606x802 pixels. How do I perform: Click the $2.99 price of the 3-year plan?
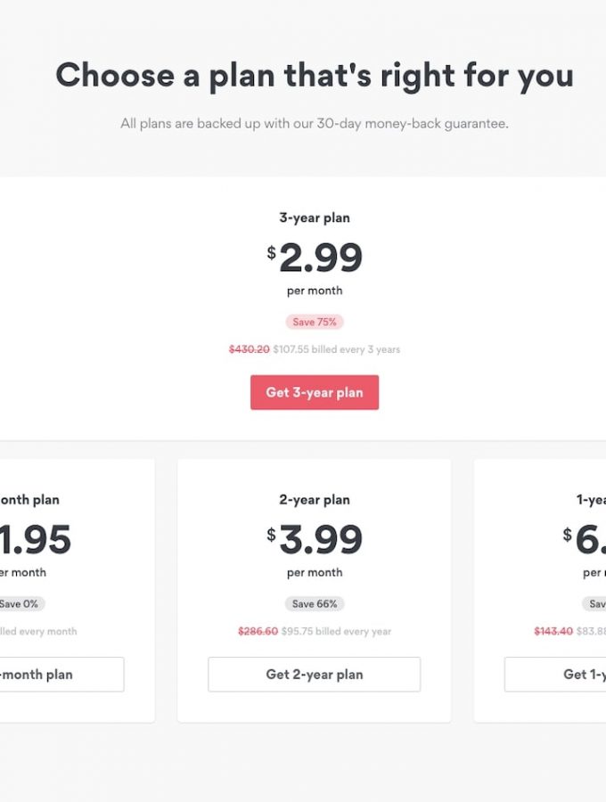pos(315,258)
